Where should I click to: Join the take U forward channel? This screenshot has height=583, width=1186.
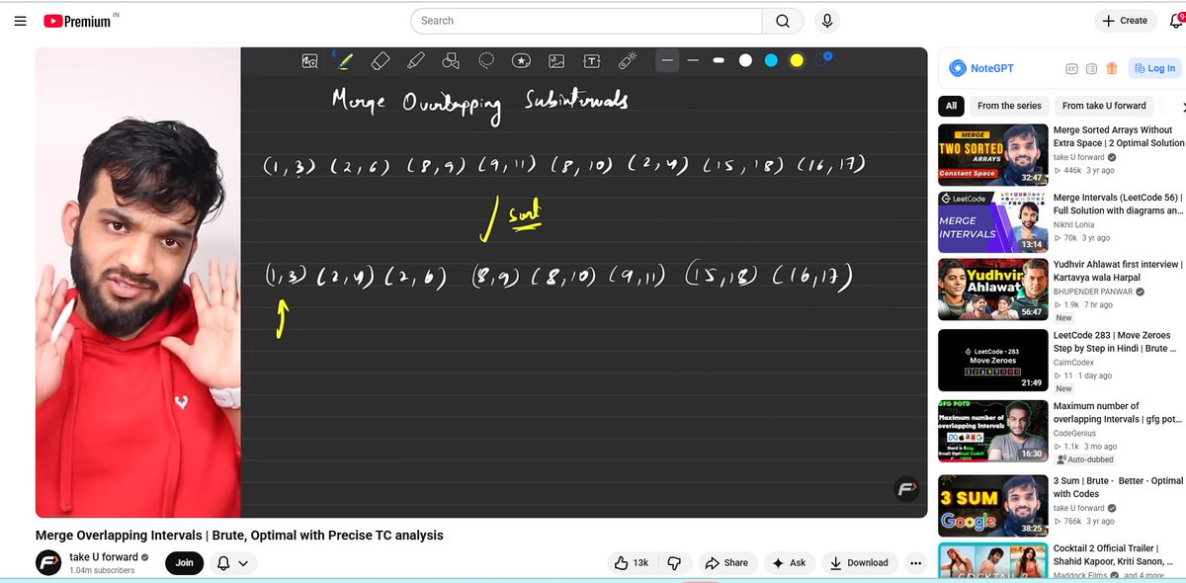coord(185,562)
